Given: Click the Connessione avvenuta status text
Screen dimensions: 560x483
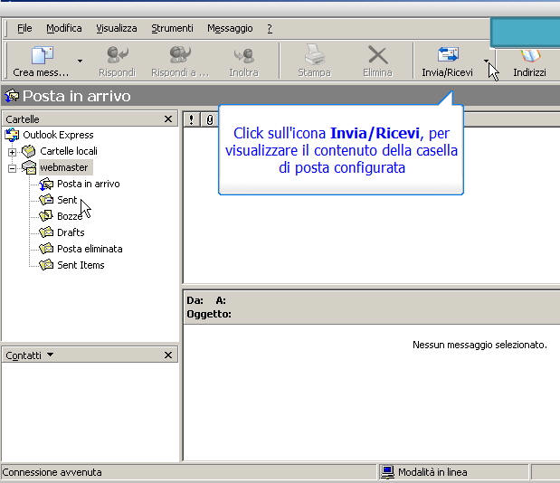Looking at the screenshot, I should click(x=52, y=472).
